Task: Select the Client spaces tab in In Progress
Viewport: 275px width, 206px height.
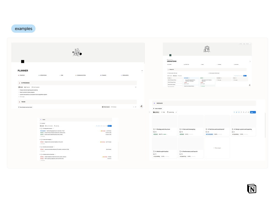Action: coord(35,87)
